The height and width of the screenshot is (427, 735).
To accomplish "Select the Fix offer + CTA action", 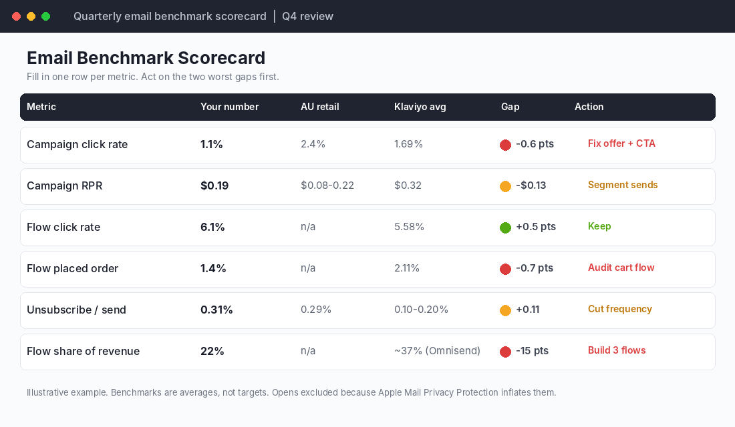I will [x=621, y=143].
